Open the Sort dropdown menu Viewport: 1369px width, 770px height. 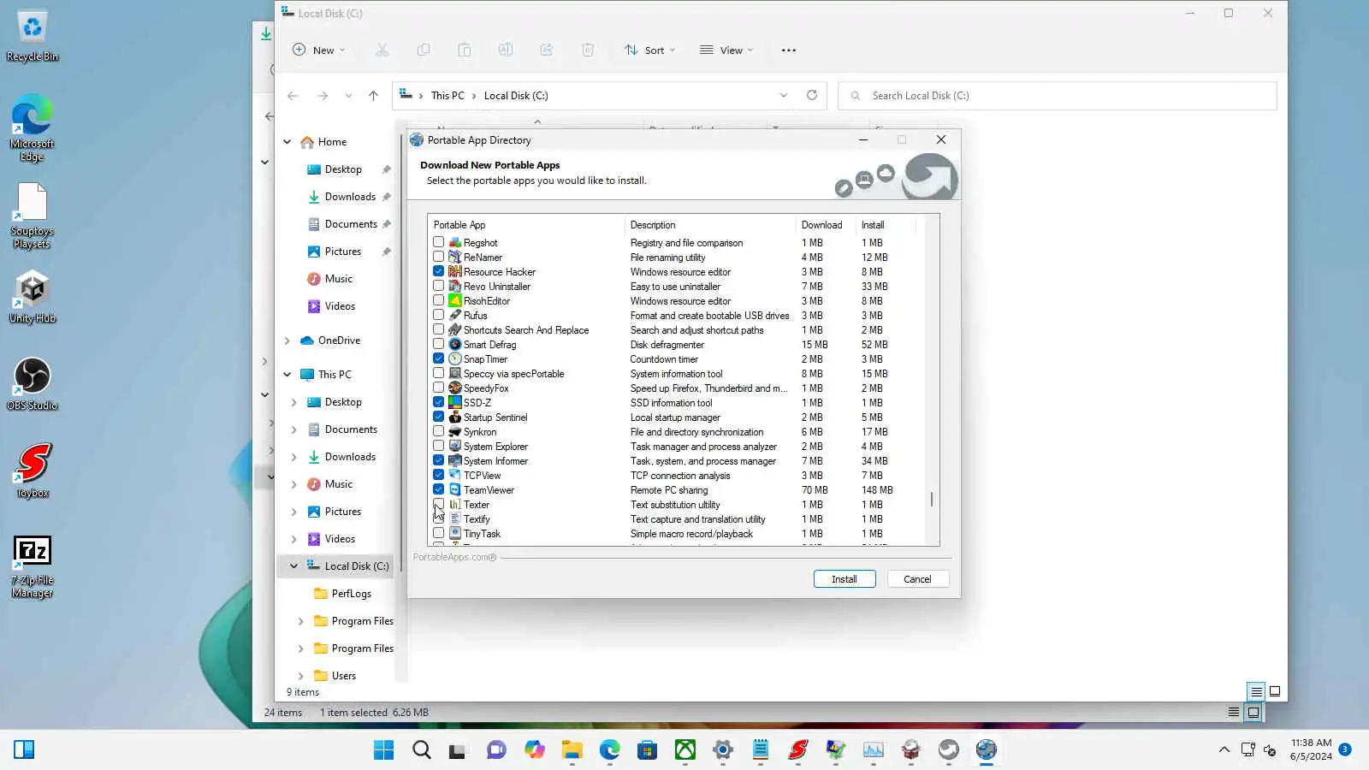(x=649, y=50)
